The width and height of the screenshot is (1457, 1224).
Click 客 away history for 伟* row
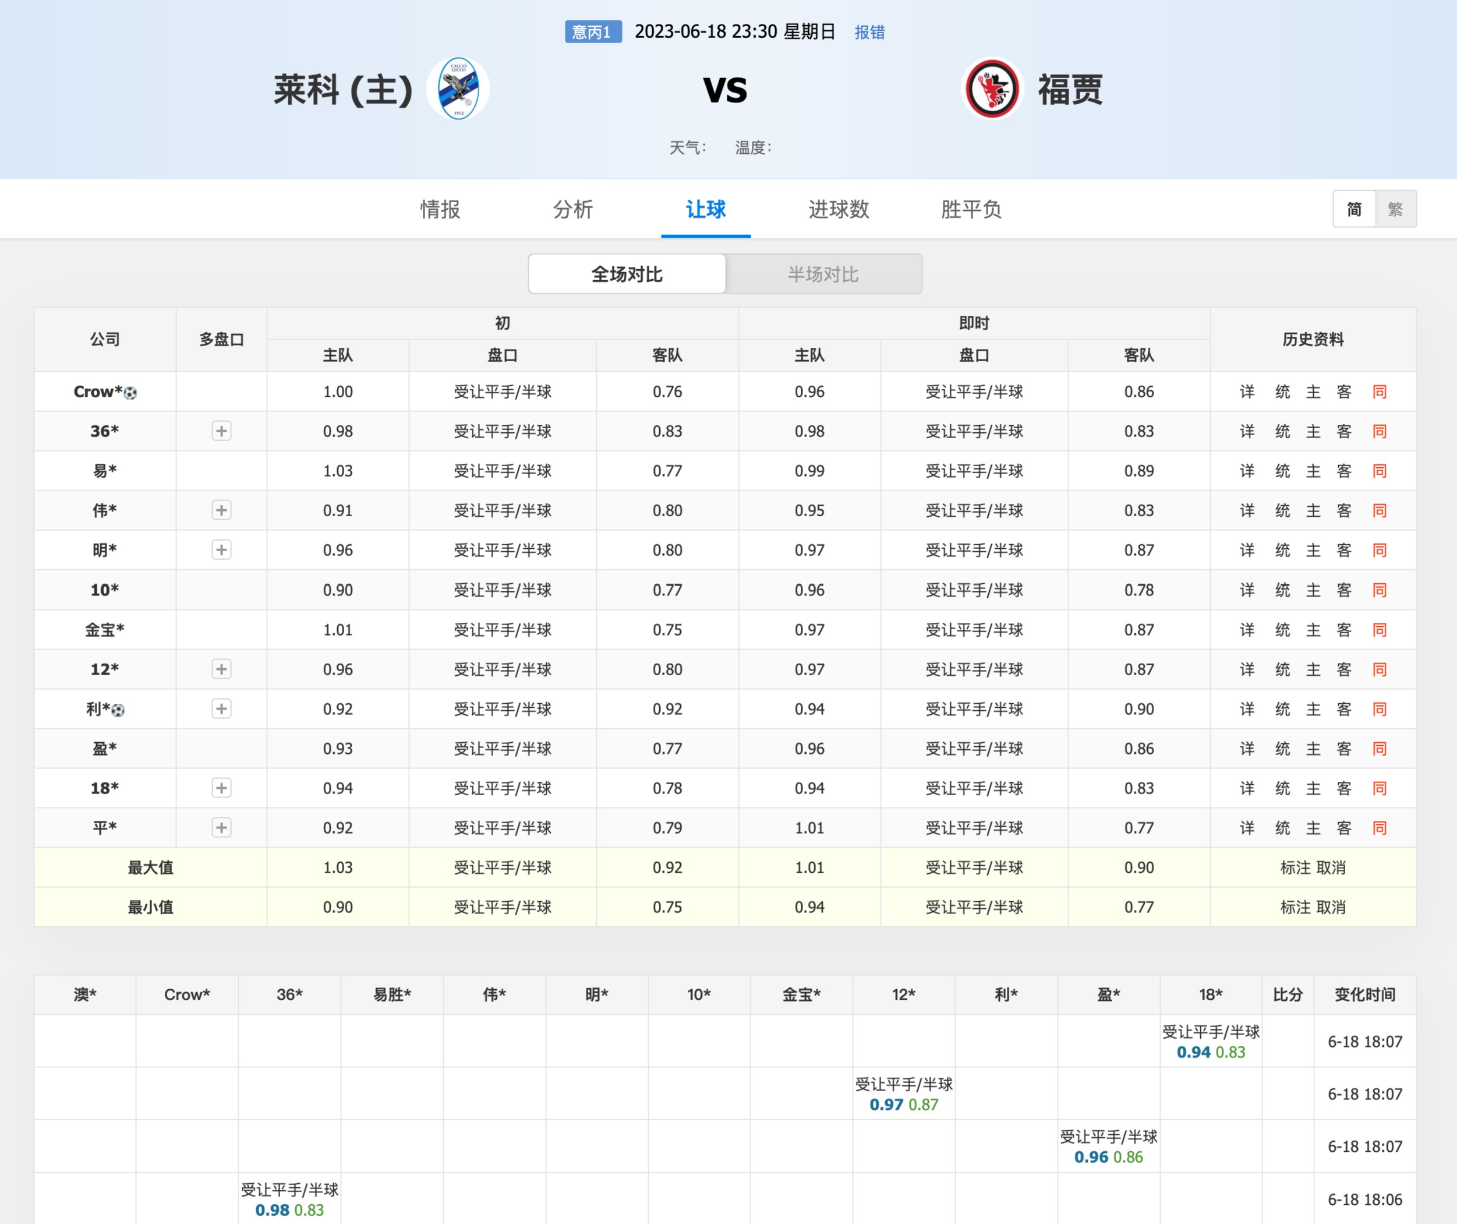point(1344,510)
